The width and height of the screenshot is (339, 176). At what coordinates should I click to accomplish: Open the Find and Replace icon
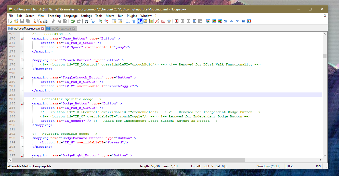pos(93,21)
